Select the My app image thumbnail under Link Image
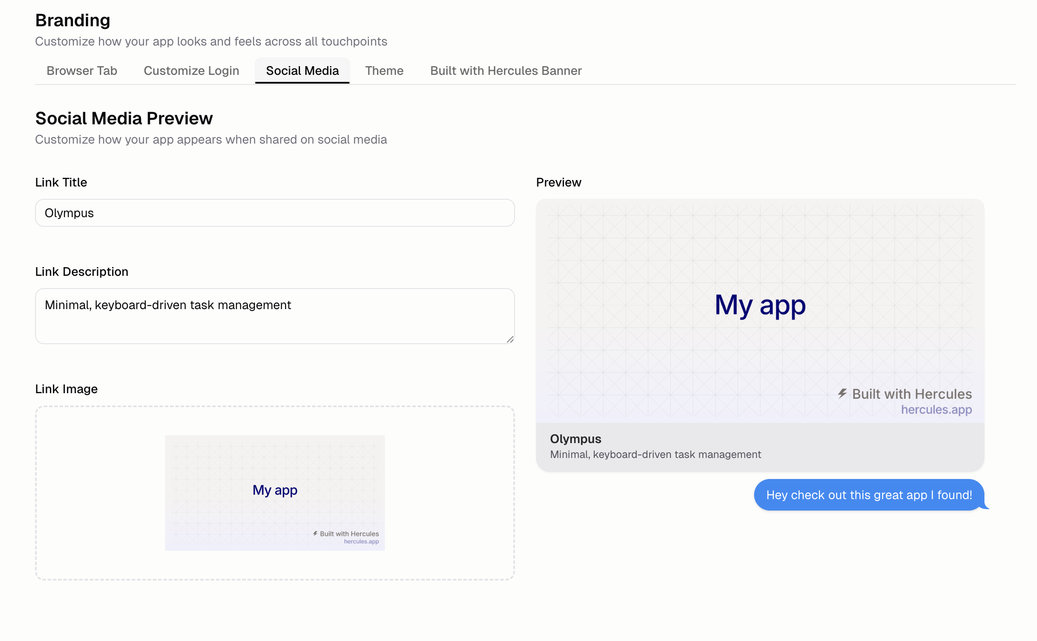The height and width of the screenshot is (641, 1037). tap(275, 493)
